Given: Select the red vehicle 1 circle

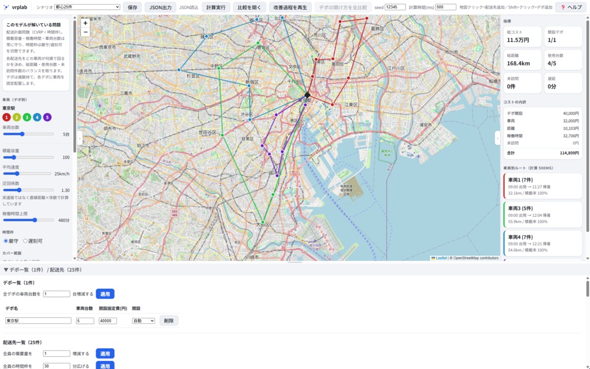Looking at the screenshot, I should click(x=6, y=118).
